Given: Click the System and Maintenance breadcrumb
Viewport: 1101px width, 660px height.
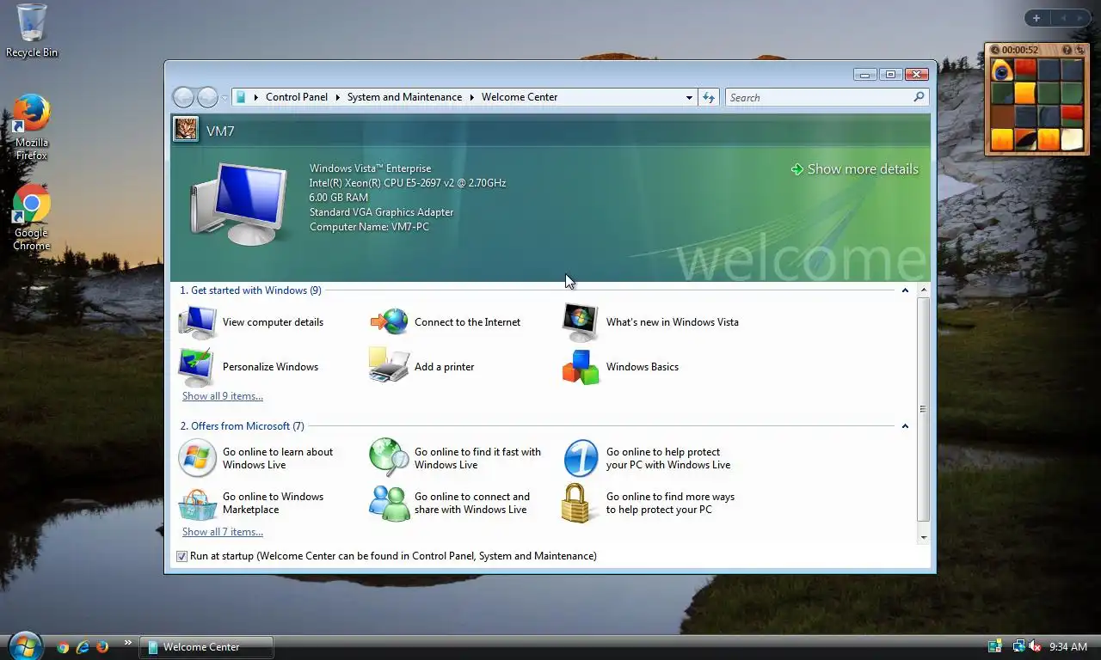Looking at the screenshot, I should point(404,97).
